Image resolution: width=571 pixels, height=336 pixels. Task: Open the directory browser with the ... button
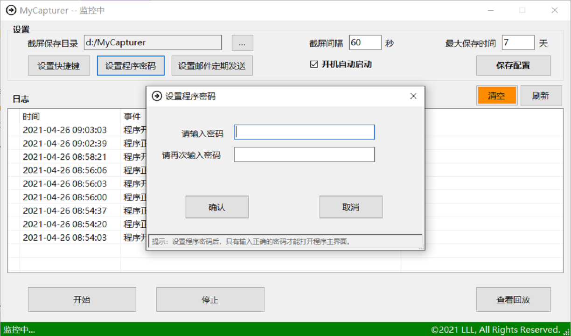(x=242, y=42)
